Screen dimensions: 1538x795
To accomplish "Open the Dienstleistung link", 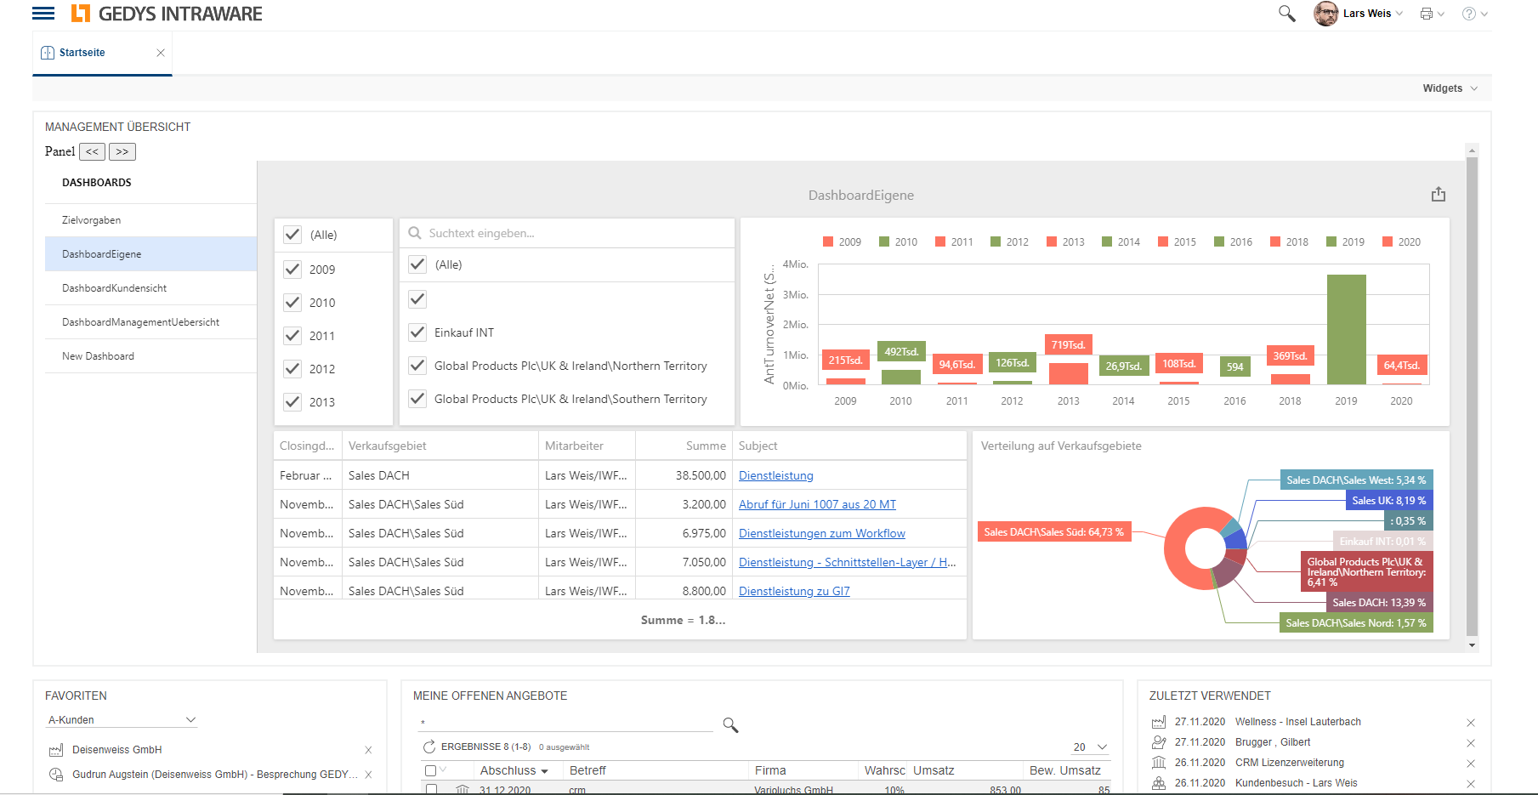I will [x=776, y=475].
